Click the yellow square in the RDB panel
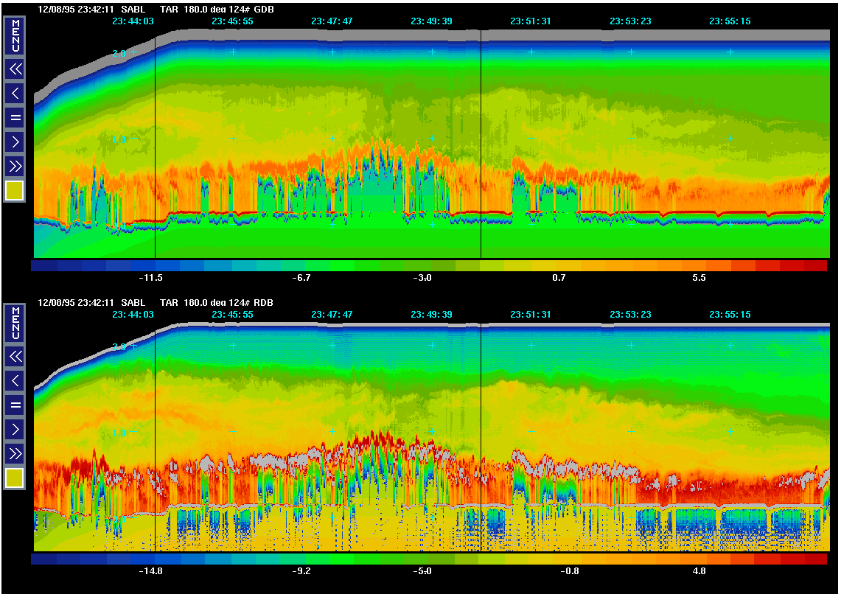This screenshot has height=597, width=841. 15,478
